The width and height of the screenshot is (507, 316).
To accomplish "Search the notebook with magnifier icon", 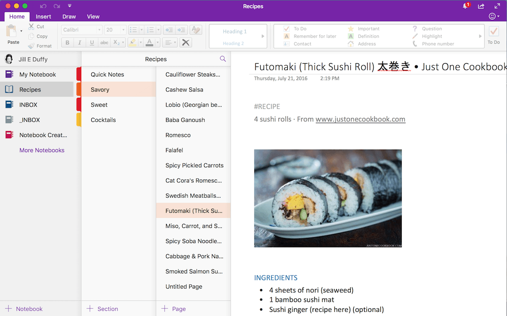I will pyautogui.click(x=223, y=59).
